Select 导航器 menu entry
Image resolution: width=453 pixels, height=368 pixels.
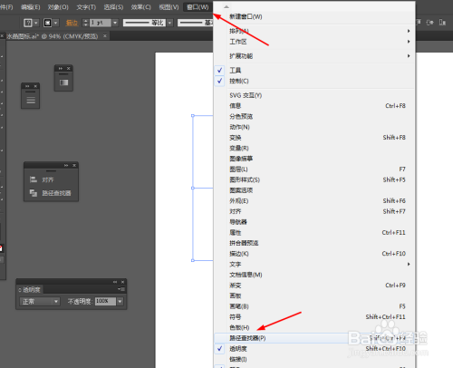314,222
